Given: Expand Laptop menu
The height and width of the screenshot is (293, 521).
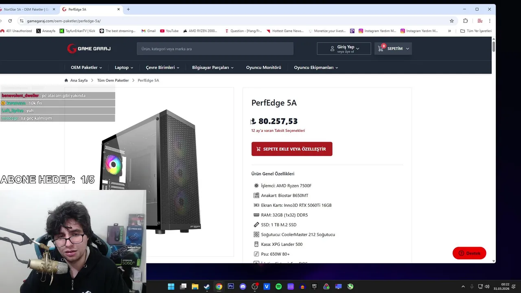Looking at the screenshot, I should [124, 68].
